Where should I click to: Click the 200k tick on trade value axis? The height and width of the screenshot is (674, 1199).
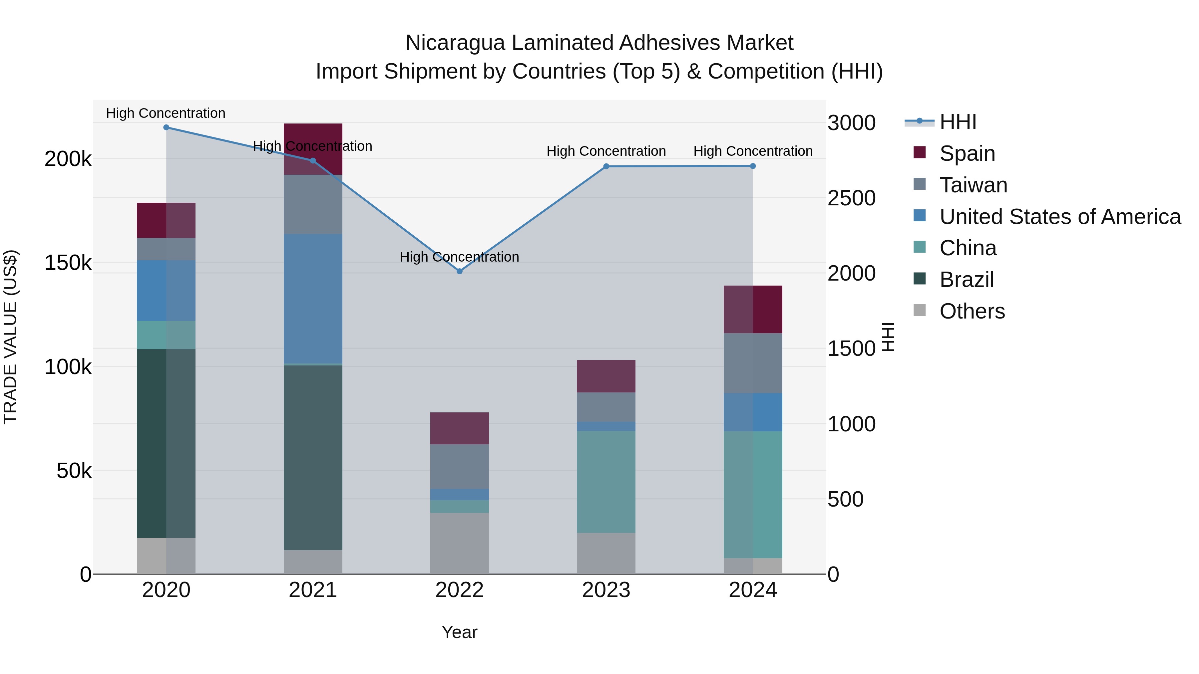click(68, 159)
